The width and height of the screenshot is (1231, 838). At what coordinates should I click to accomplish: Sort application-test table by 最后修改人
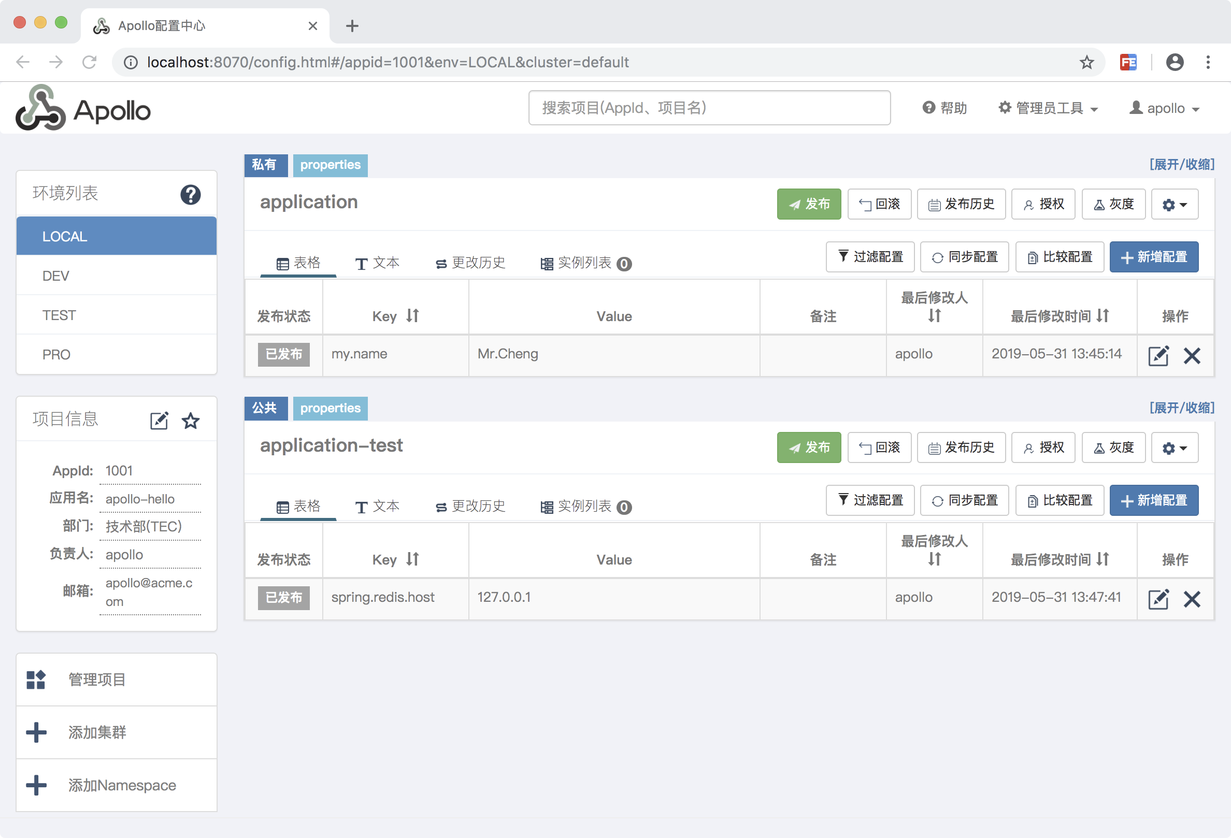934,558
